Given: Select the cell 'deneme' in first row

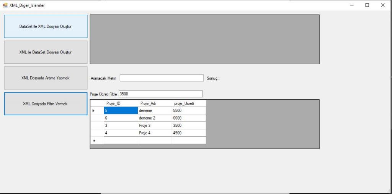Looking at the screenshot, I should (155, 110).
